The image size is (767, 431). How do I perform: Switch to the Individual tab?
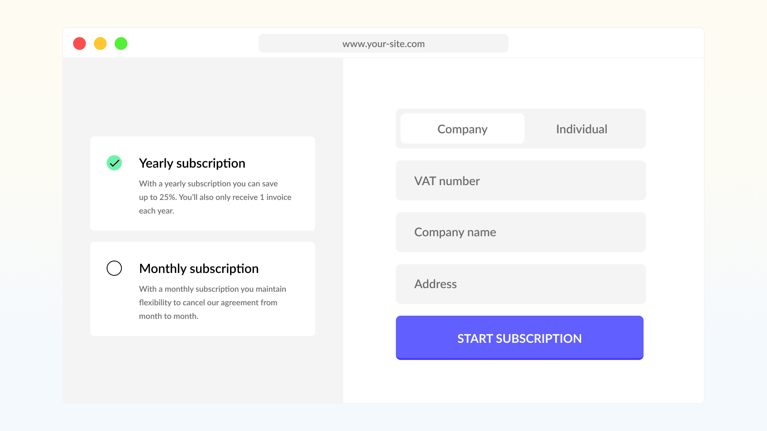pos(581,129)
